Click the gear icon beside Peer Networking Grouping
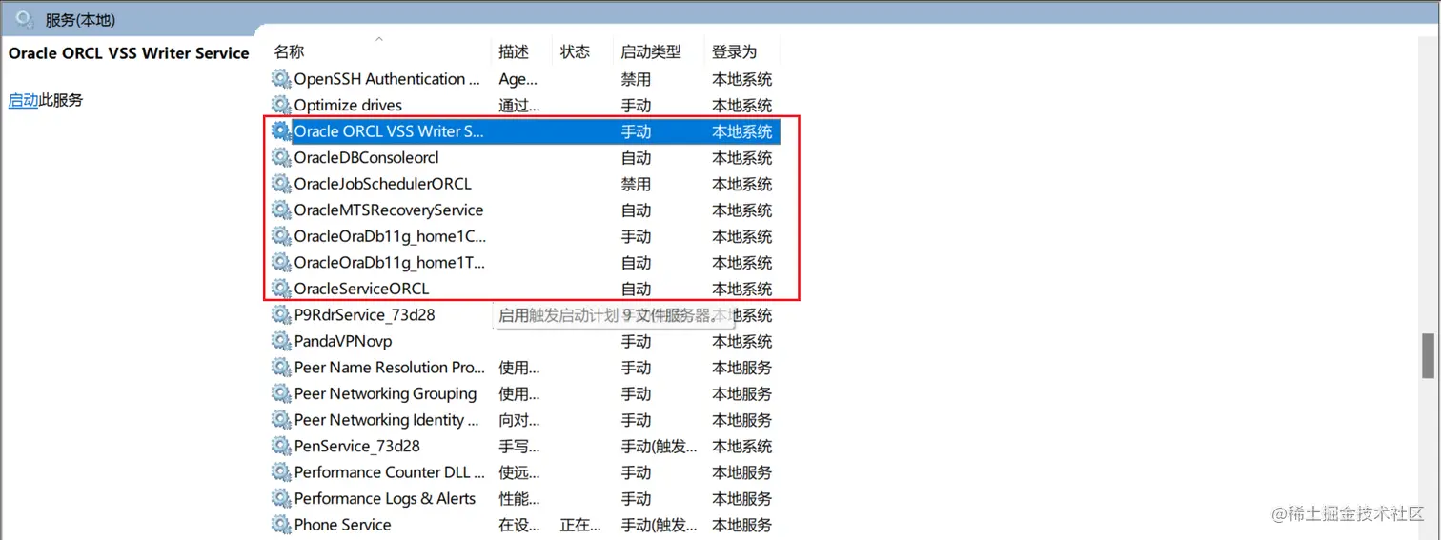 point(281,393)
